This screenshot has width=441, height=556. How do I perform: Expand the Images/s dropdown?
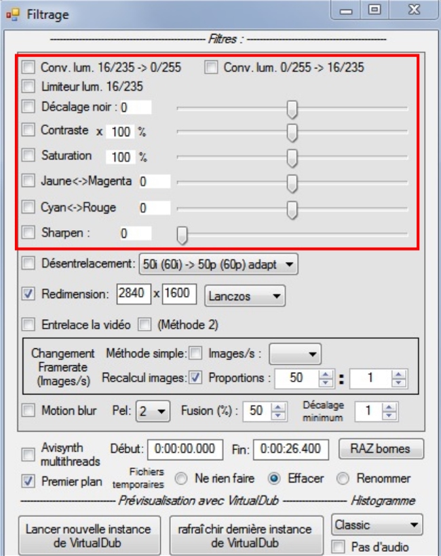(x=295, y=354)
